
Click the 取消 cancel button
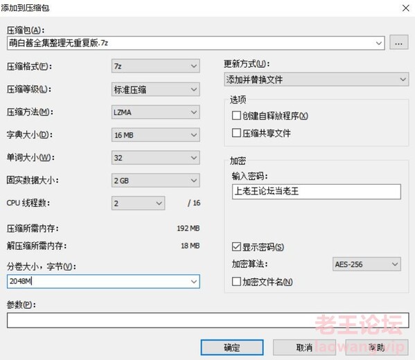coord(304,348)
